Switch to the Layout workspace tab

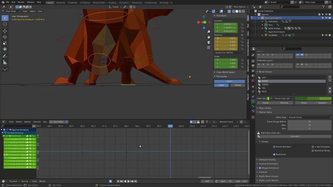coord(50,3)
